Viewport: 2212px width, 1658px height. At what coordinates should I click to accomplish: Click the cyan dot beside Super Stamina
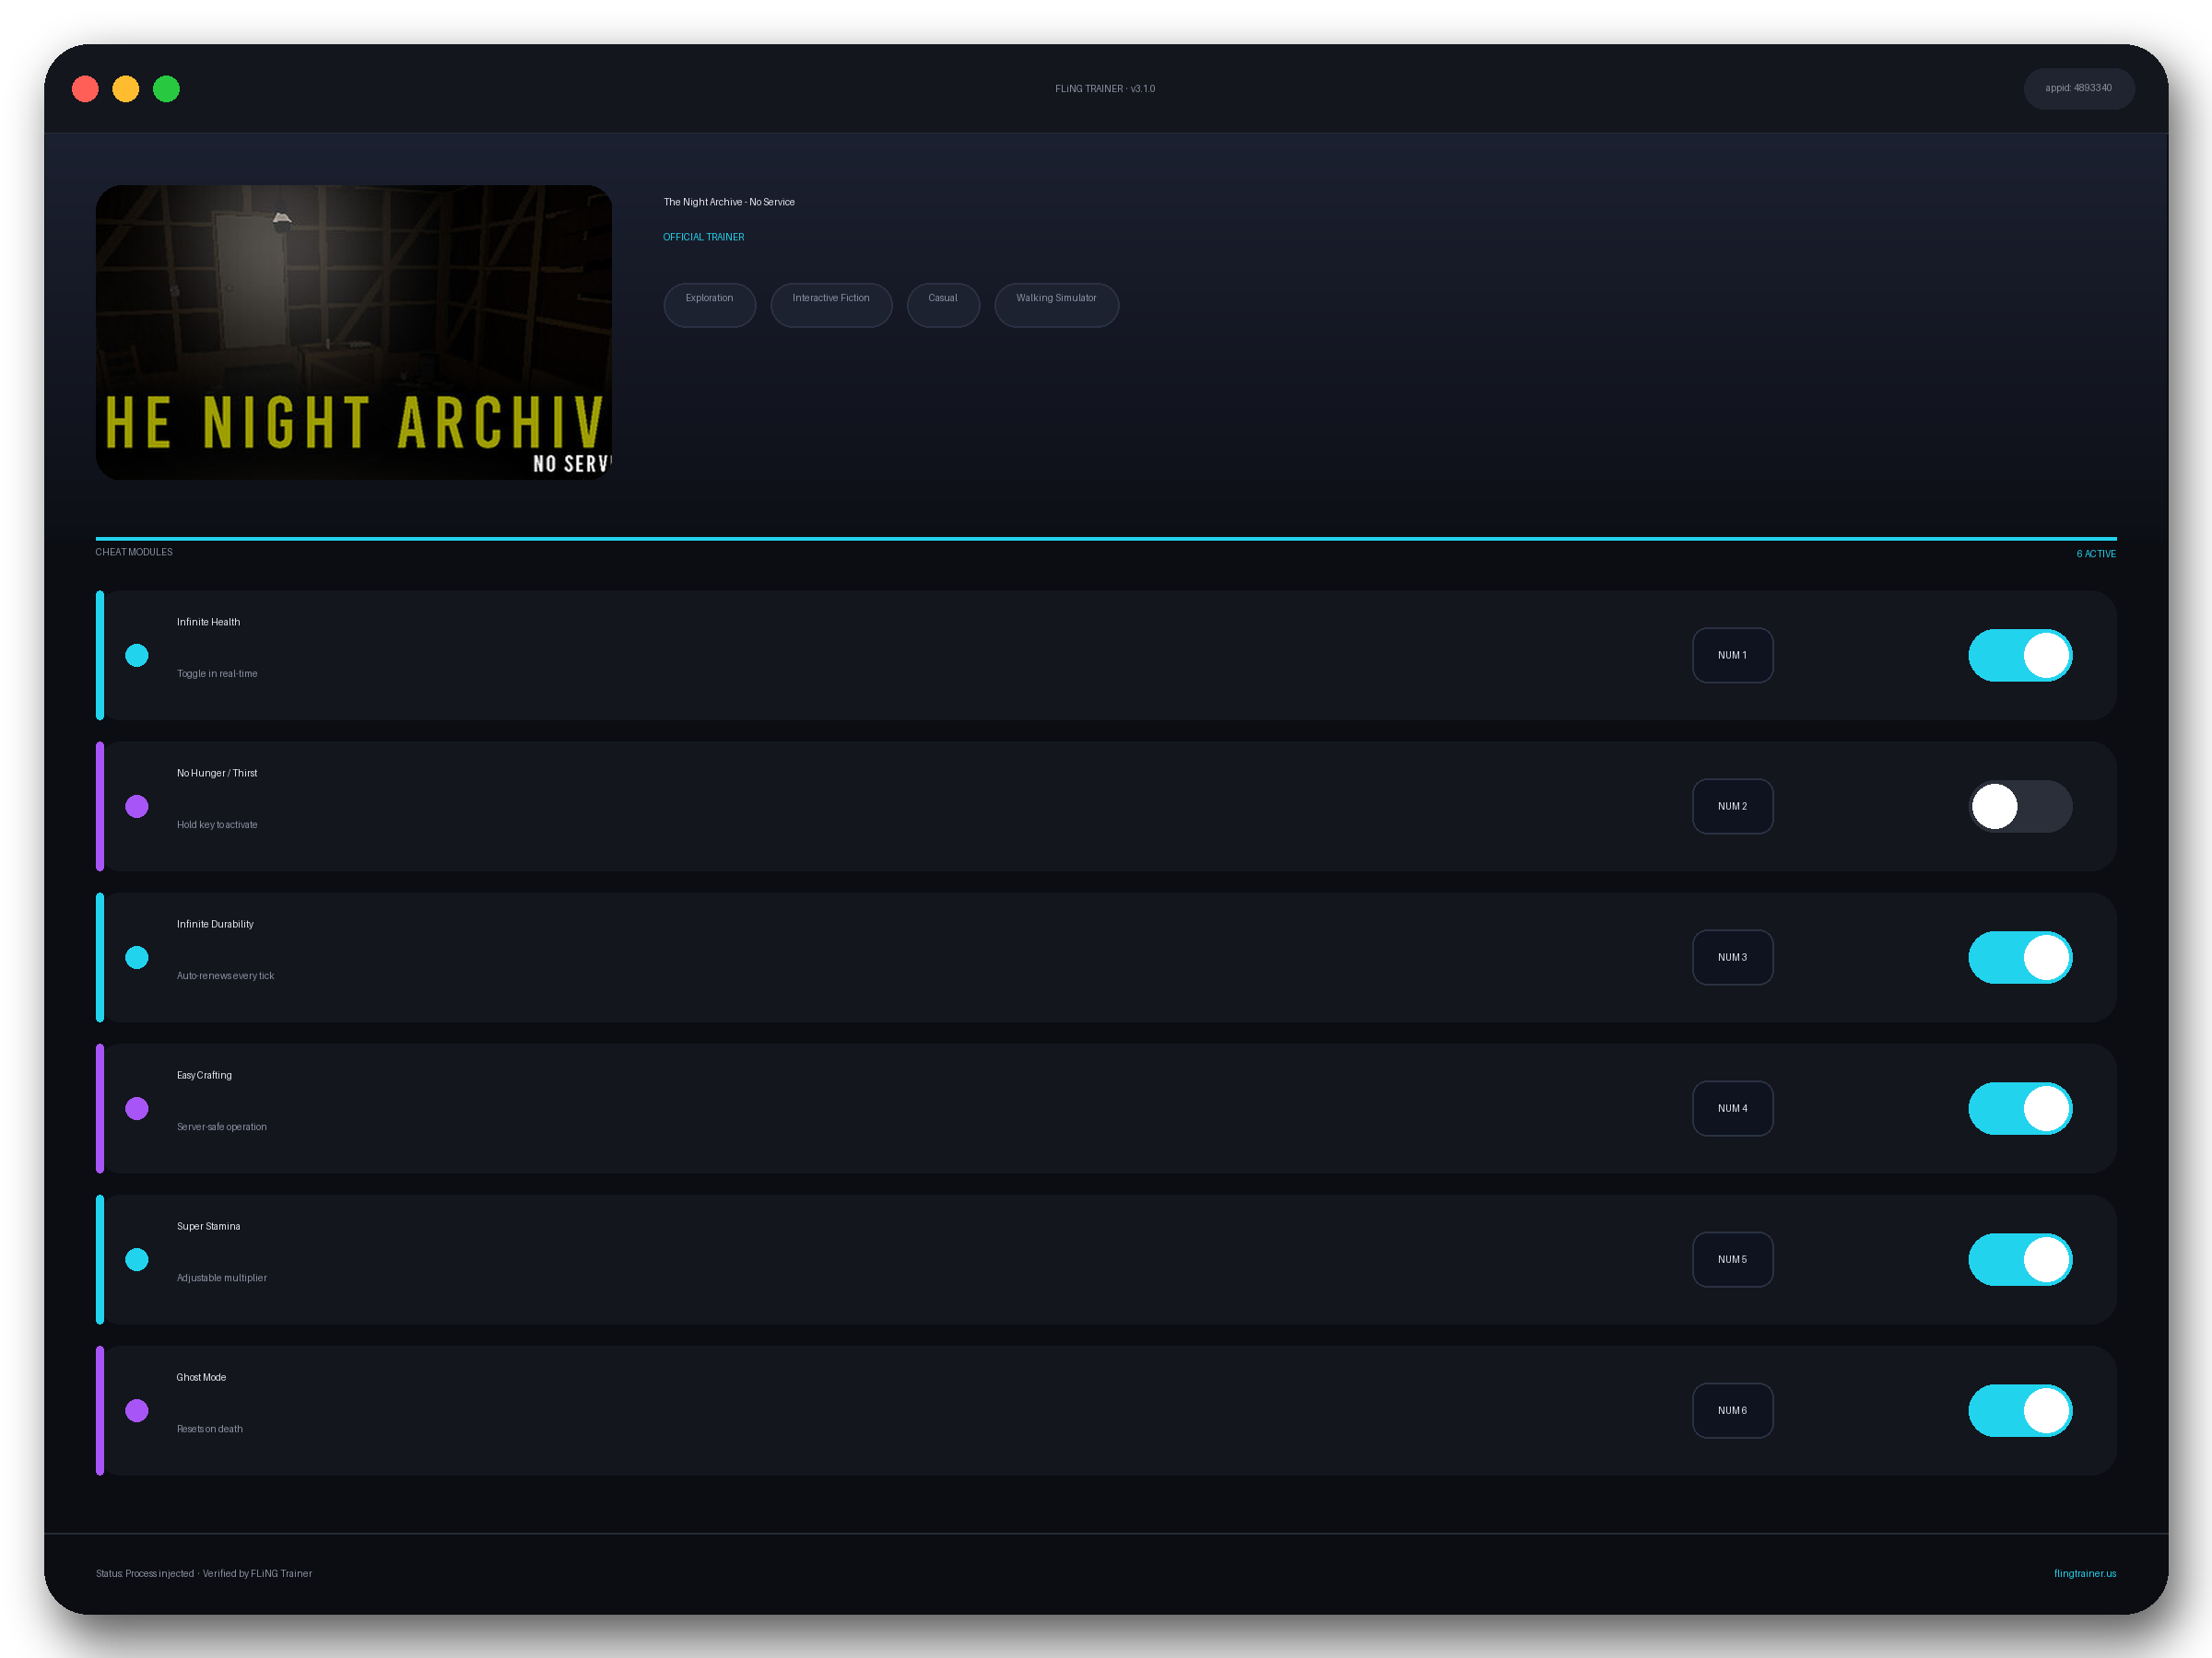click(x=137, y=1259)
